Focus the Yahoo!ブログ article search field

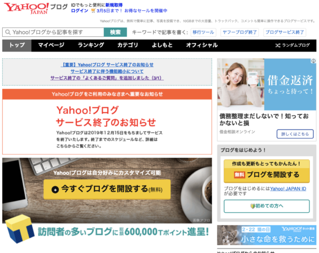tap(53, 32)
